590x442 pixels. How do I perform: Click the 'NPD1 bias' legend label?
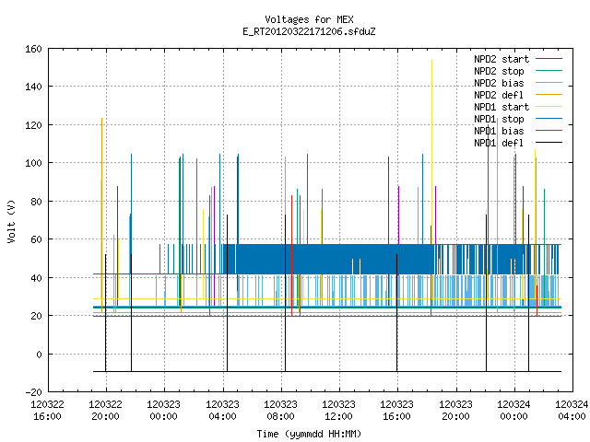[x=499, y=131]
